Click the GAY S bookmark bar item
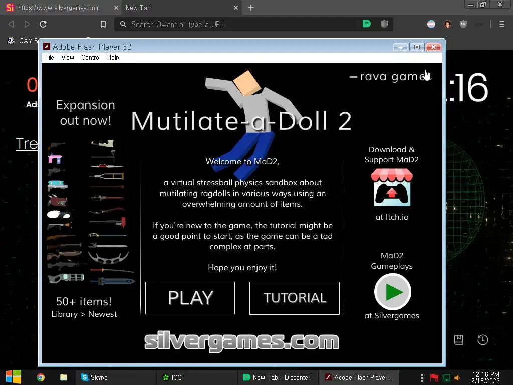Viewport: 513px width, 385px height. [x=23, y=41]
